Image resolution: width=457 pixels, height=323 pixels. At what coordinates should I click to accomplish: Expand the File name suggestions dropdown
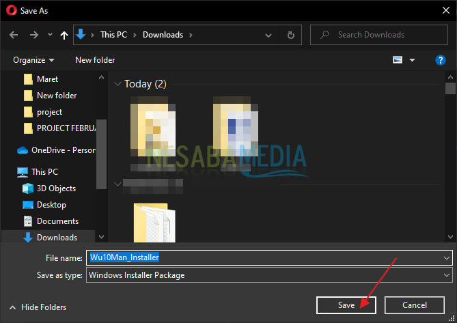pyautogui.click(x=447, y=257)
